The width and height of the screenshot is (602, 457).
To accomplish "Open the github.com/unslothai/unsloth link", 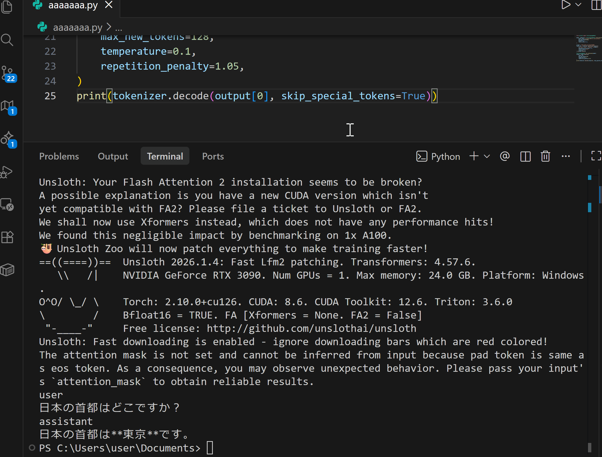I will pyautogui.click(x=311, y=328).
